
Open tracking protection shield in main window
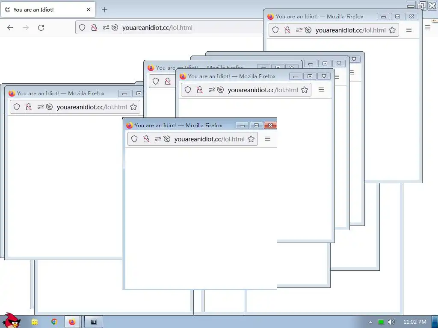coord(82,27)
